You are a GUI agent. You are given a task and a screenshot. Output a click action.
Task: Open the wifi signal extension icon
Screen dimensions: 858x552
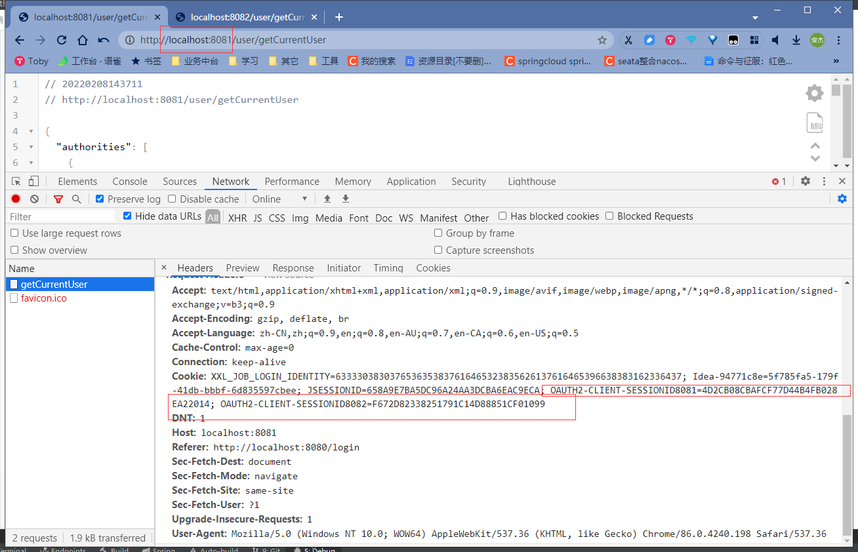click(x=691, y=40)
